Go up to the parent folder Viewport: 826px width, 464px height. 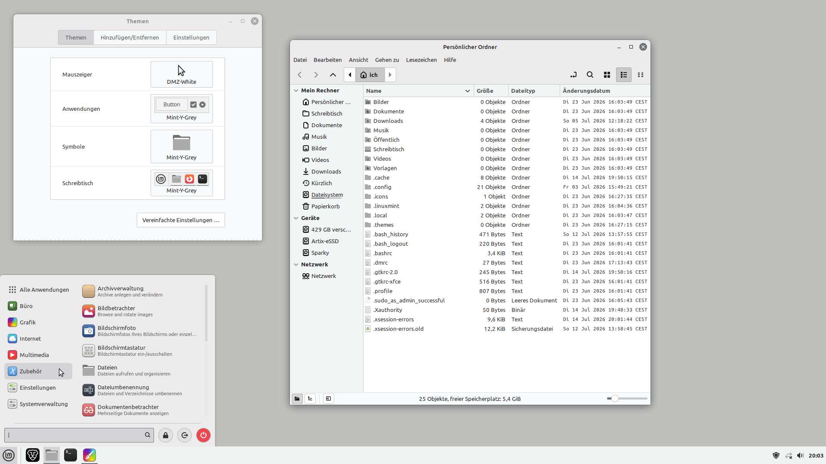click(x=333, y=75)
